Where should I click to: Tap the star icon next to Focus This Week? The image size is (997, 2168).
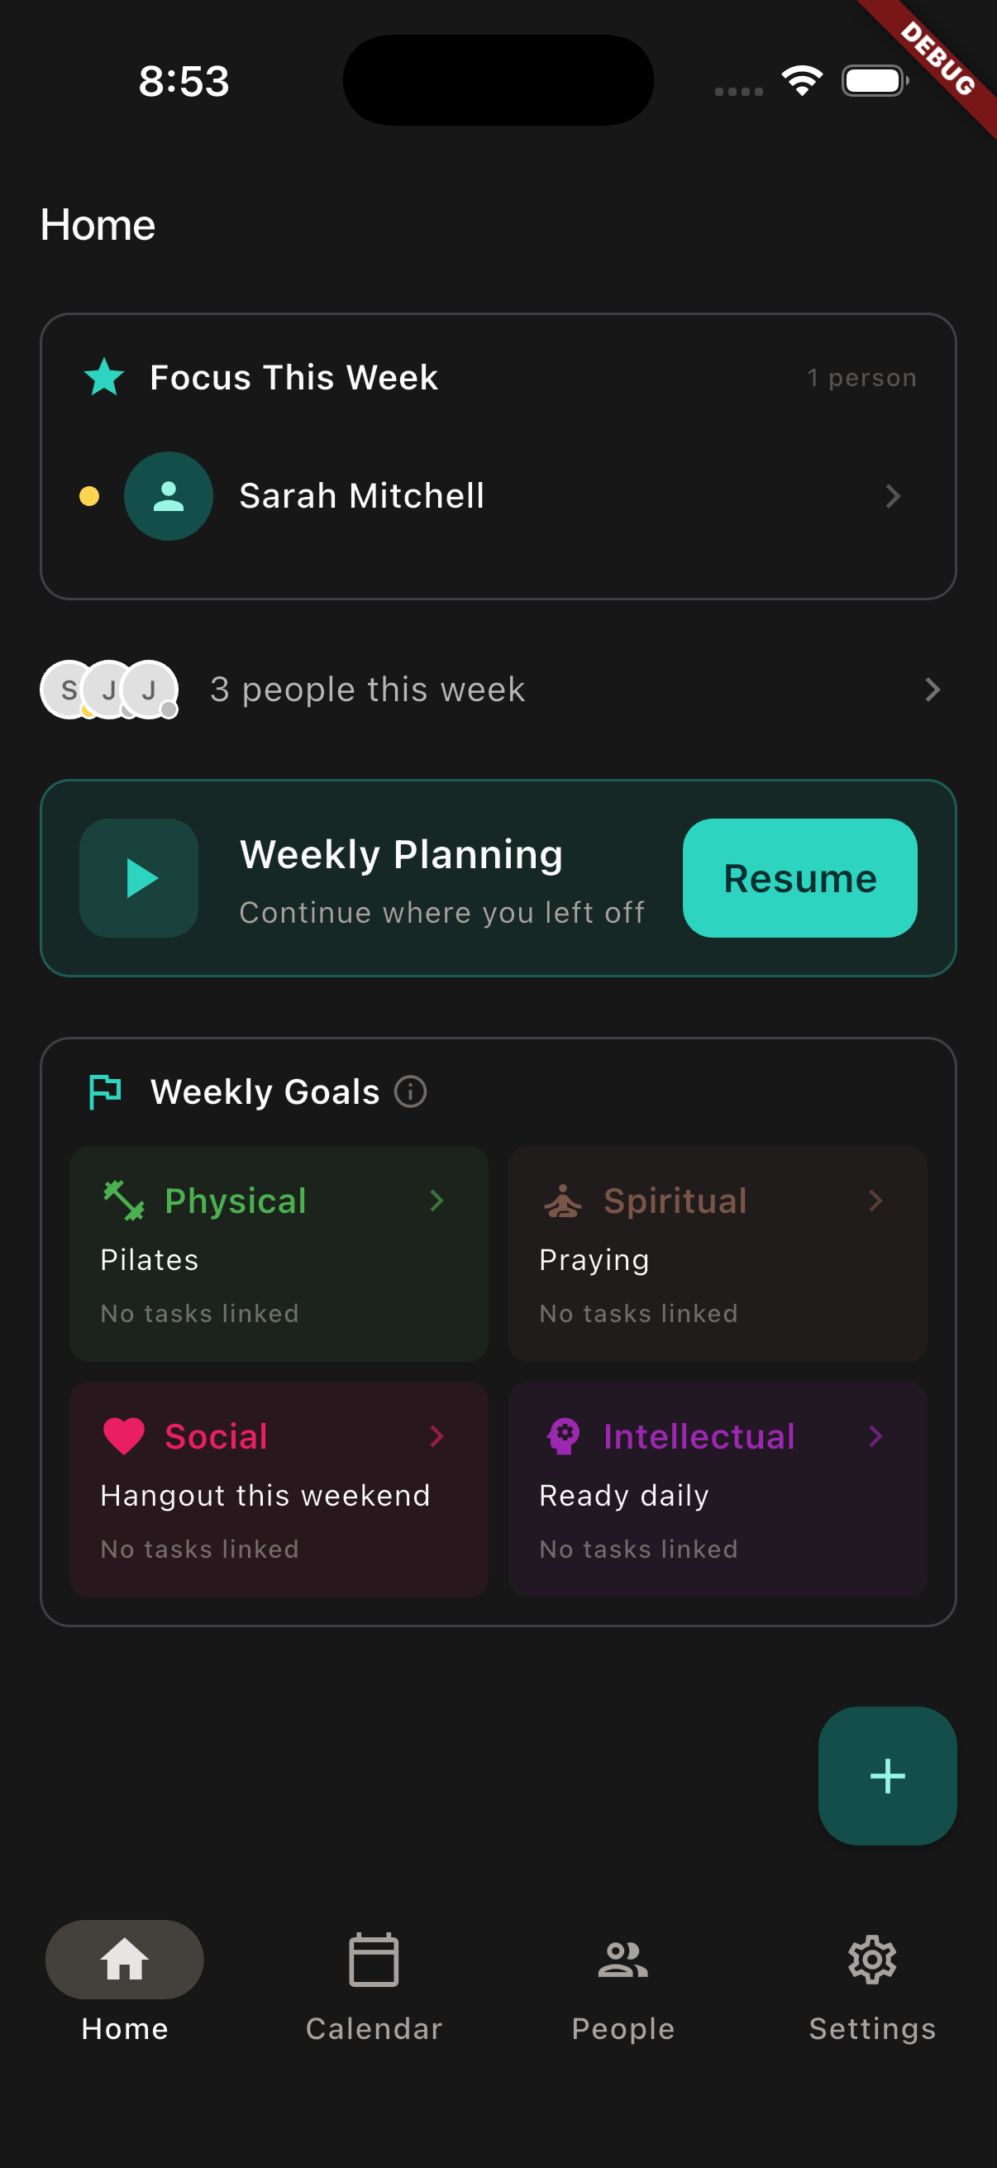104,377
